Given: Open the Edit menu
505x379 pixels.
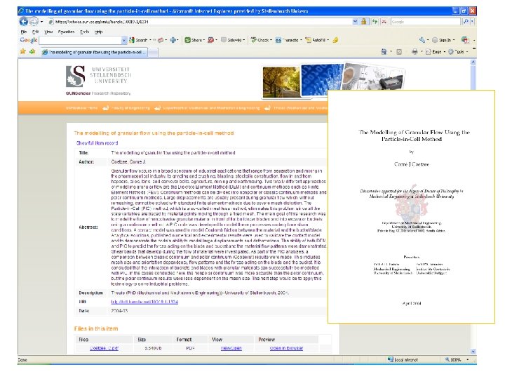Looking at the screenshot, I should (35, 32).
